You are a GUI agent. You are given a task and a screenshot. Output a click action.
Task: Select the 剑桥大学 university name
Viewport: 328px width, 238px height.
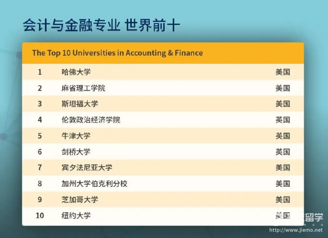(76, 152)
